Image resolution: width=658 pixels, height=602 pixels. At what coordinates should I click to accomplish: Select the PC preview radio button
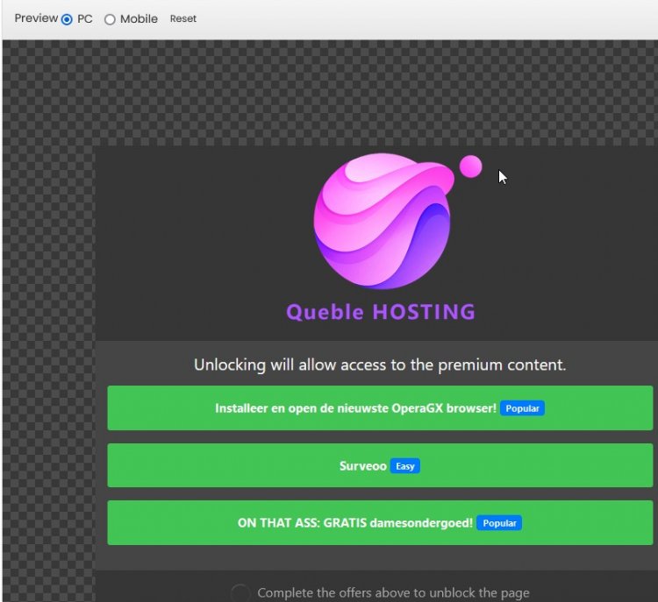tap(67, 19)
